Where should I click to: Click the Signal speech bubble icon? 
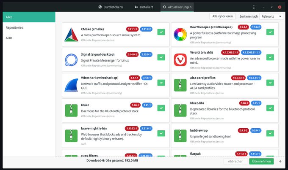pos(71,59)
